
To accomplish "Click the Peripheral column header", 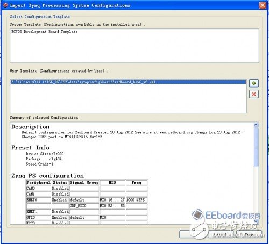I will point(39,183).
